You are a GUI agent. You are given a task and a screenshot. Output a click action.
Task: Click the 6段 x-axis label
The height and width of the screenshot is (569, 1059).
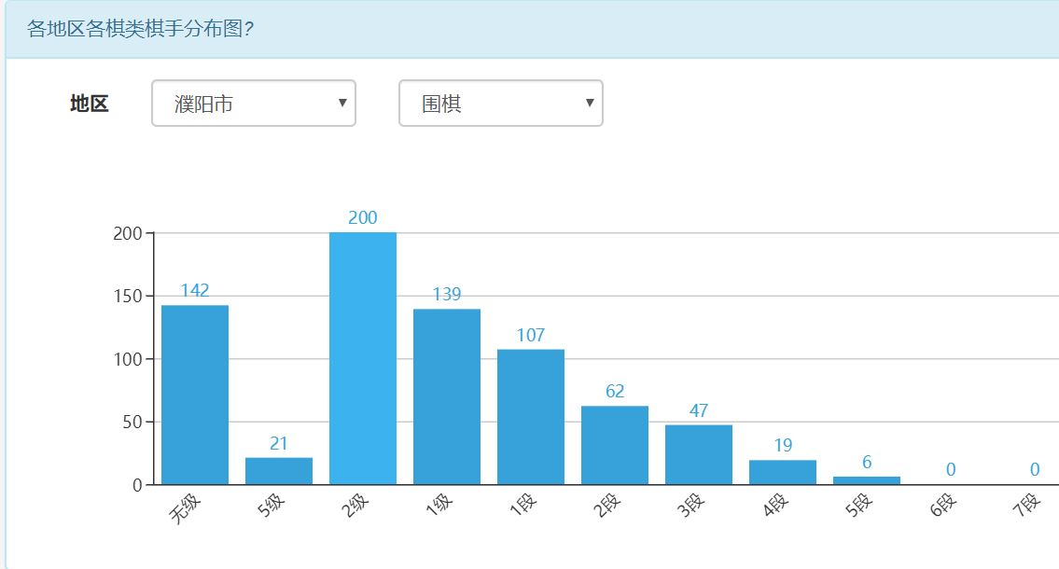point(944,509)
